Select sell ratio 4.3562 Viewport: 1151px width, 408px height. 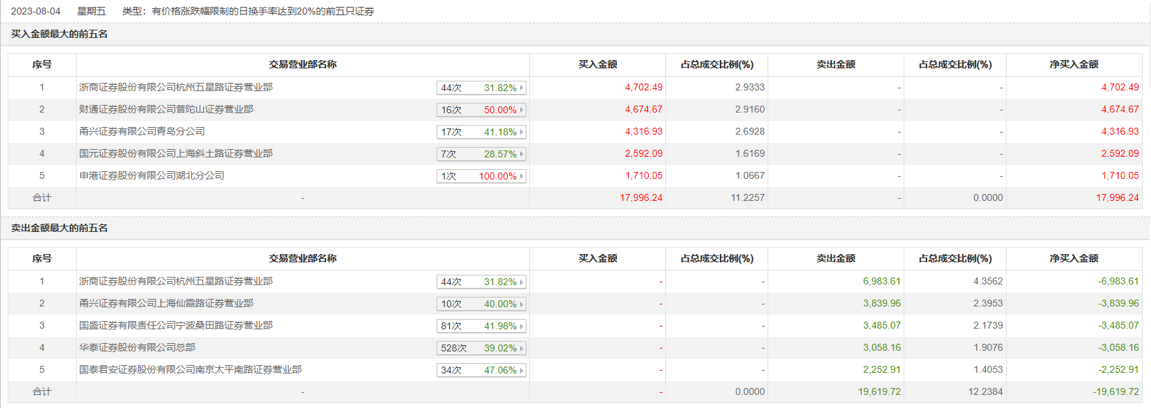tap(988, 281)
